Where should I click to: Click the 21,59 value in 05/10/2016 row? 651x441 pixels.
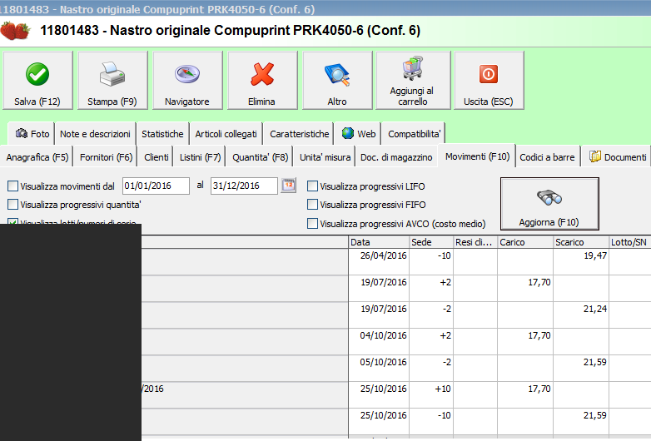(x=595, y=362)
